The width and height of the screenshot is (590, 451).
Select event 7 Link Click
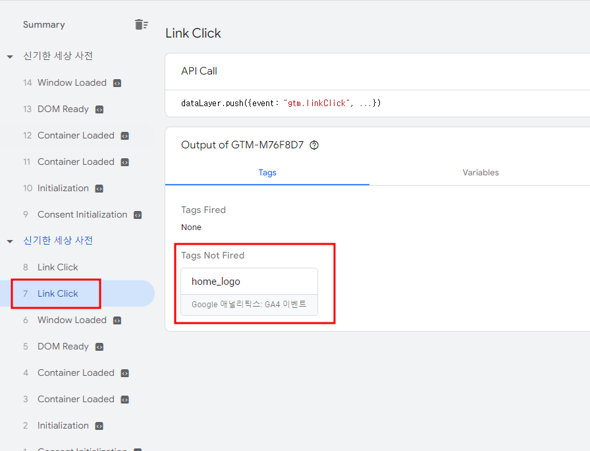[x=77, y=293]
